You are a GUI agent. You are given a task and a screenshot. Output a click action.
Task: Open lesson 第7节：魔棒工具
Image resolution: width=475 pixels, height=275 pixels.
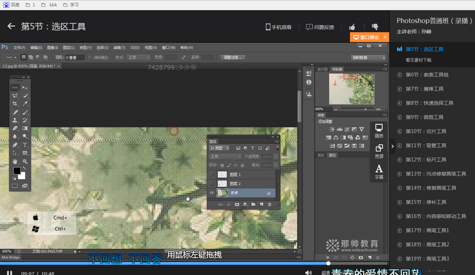coord(424,89)
